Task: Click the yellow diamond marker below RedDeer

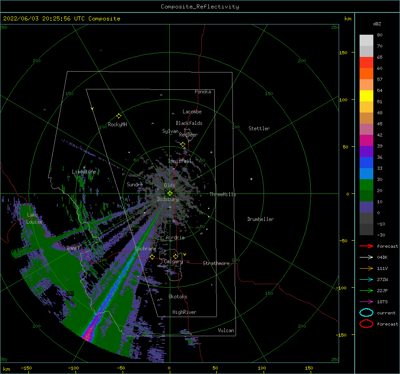Action: tap(183, 145)
